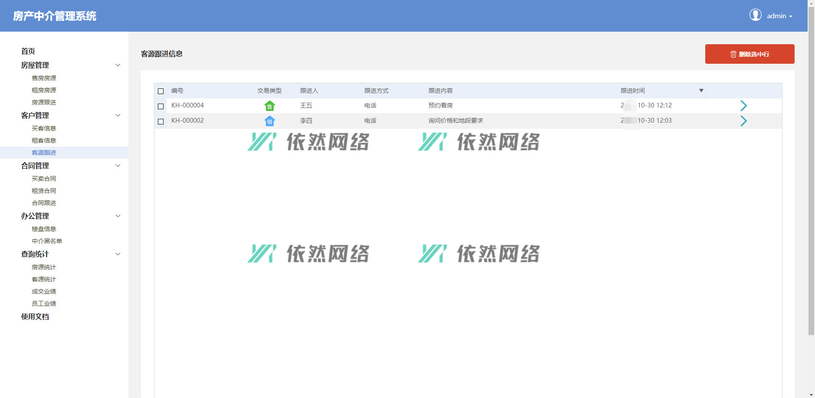Screen dimensions: 815x398
Task: Click the green sale house icon for KH-000004
Action: pyautogui.click(x=269, y=106)
